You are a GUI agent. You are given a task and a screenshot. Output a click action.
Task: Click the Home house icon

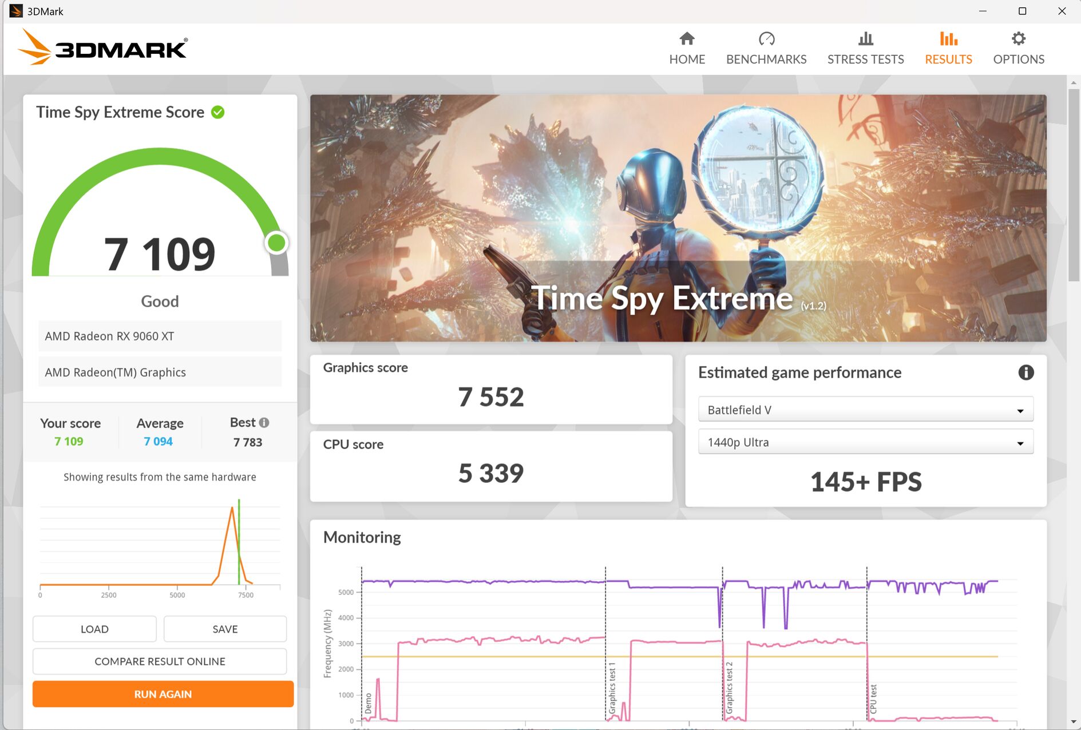[687, 38]
